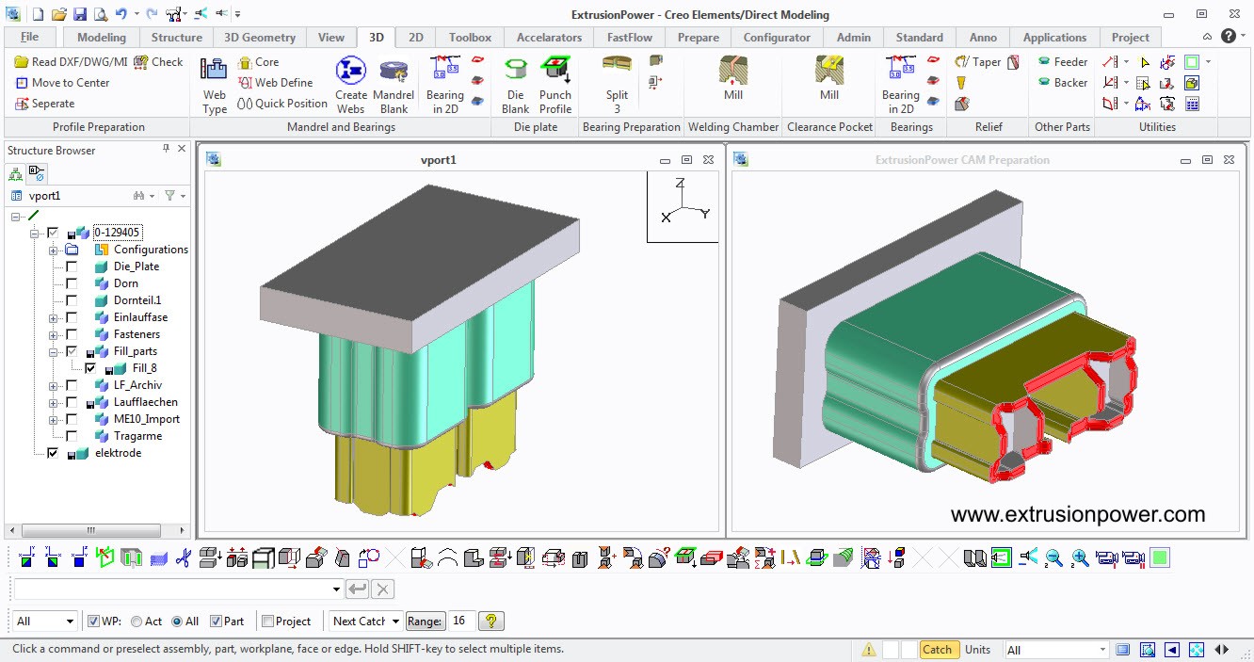Screen dimensions: 1254x662
Task: Click the Check profile tool
Action: pos(158,62)
